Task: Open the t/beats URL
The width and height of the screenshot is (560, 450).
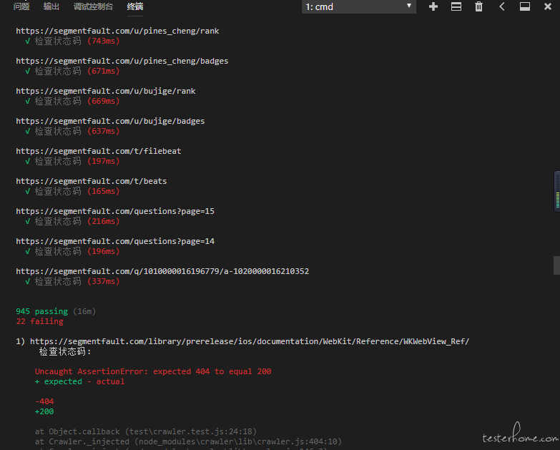Action: (92, 181)
